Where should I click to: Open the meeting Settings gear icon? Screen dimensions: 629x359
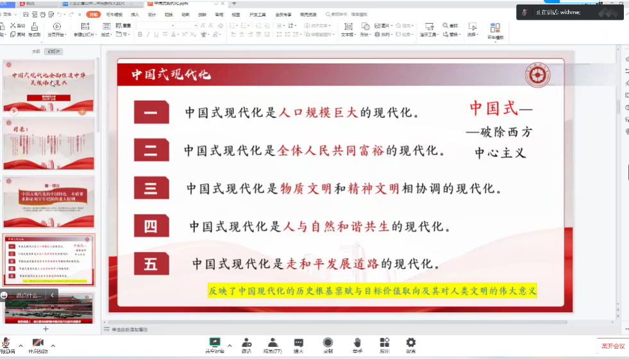coord(411,345)
